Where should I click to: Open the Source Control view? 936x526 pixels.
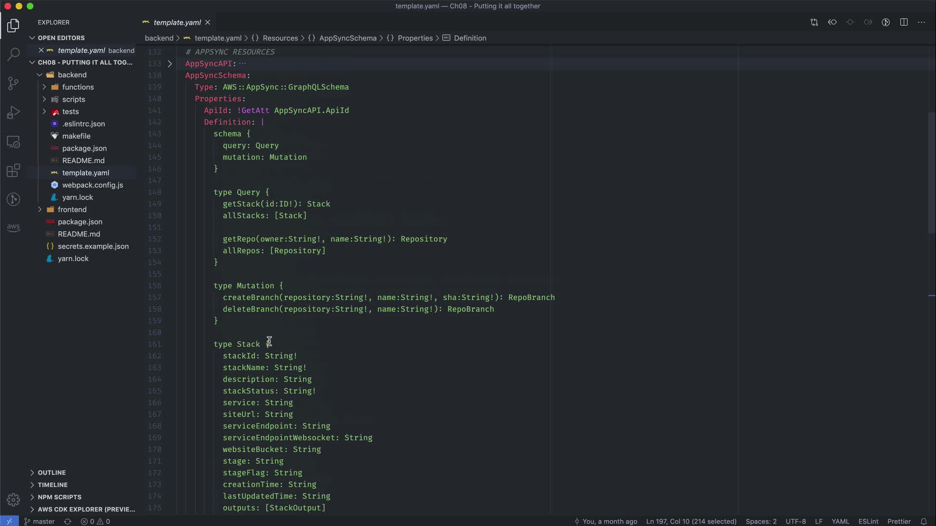[13, 83]
